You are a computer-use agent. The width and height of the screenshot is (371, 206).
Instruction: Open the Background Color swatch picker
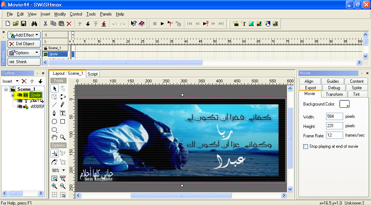345,104
